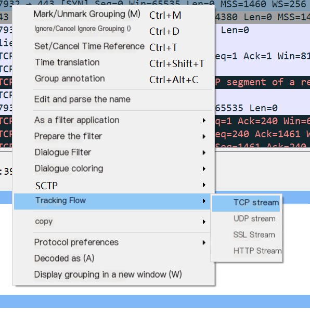Screen dimensions: 310x312
Task: Choose Display grouping in a new window (W)
Action: (113, 275)
